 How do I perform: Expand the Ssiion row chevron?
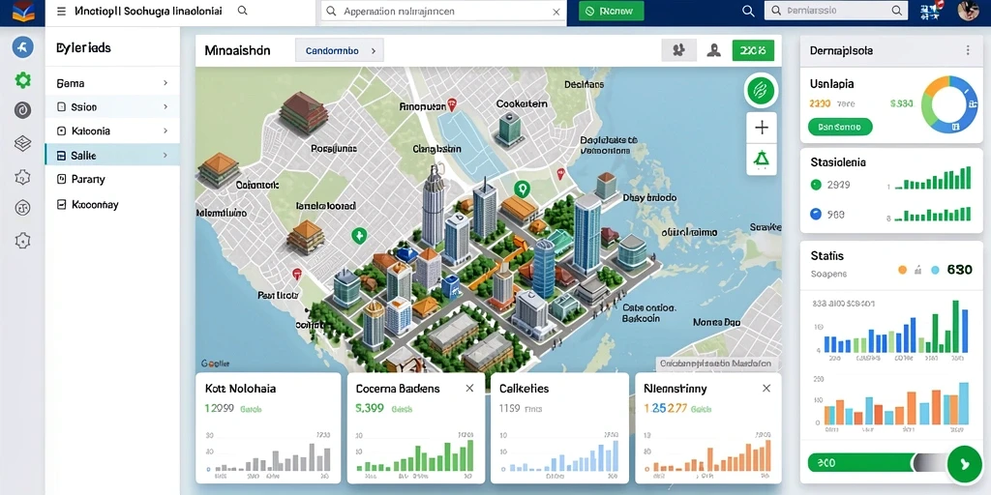(x=165, y=106)
